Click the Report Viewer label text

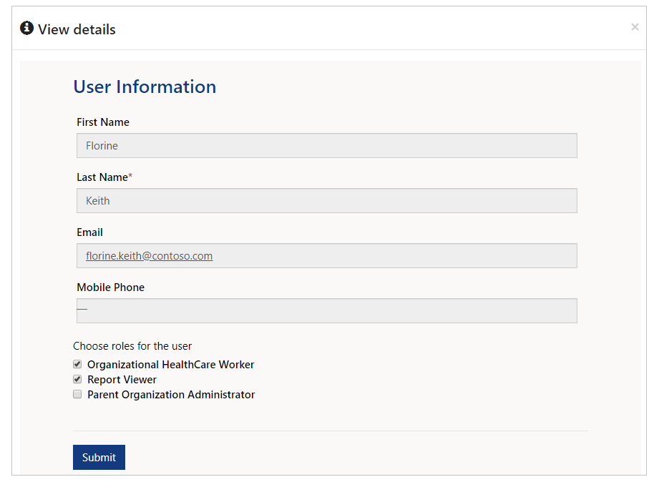pos(122,380)
